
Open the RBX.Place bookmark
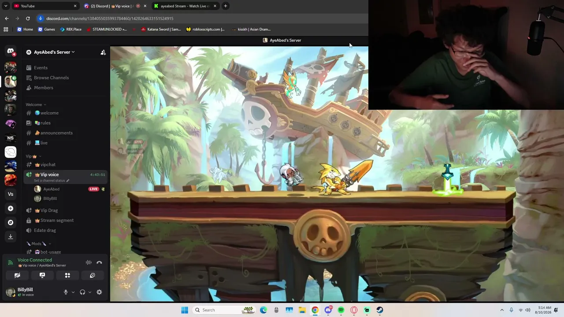[71, 29]
